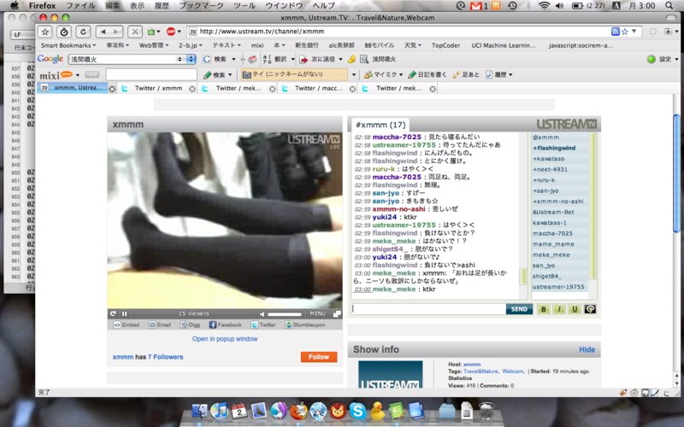Select flashingwind in the chat user list
Screen dimensions: 684x427
click(x=554, y=148)
